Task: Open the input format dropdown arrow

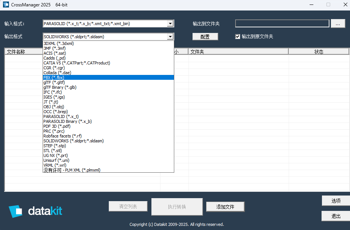Action: [x=170, y=24]
